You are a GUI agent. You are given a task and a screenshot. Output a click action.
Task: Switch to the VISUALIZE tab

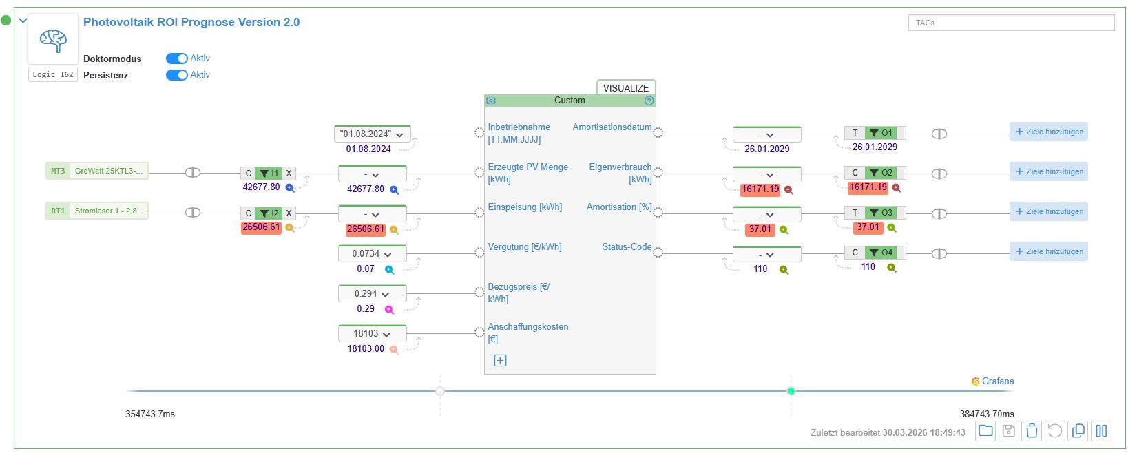pos(625,88)
